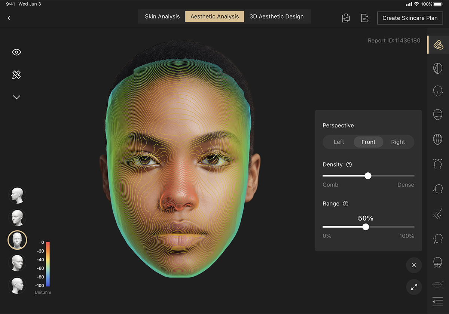Select the side profile nose analysis icon
449x314 pixels.
437,215
